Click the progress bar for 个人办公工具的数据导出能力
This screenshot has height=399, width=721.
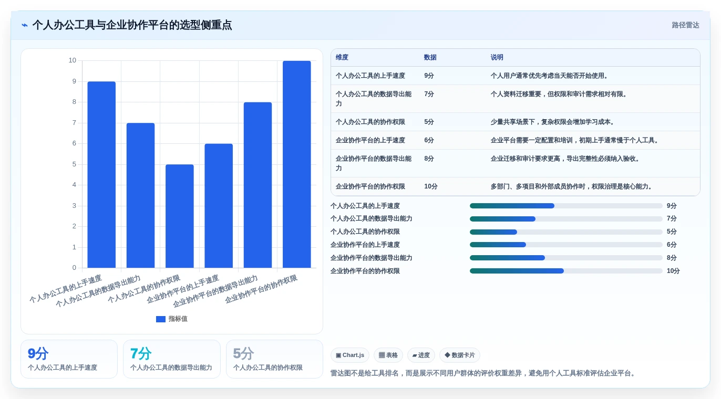(566, 219)
